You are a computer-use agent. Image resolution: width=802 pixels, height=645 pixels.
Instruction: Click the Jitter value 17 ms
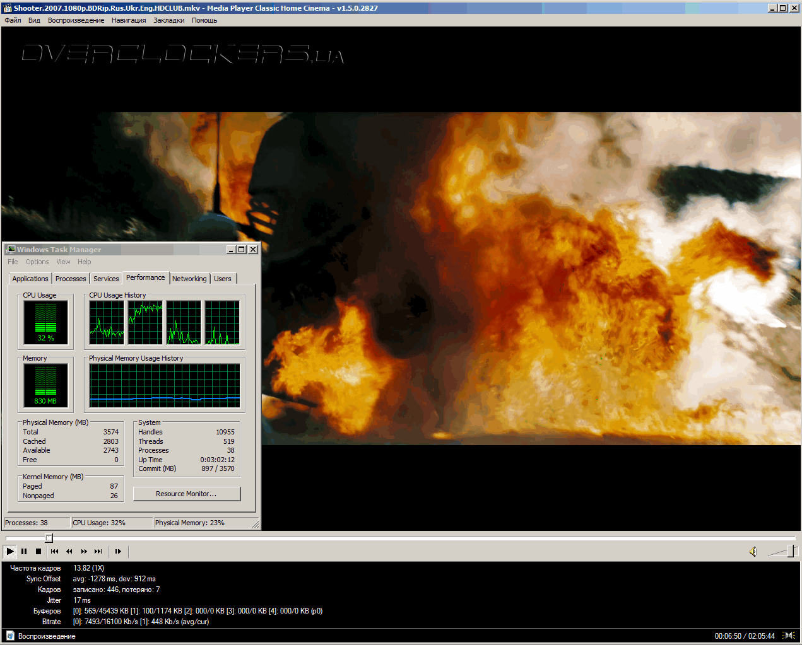coord(82,600)
